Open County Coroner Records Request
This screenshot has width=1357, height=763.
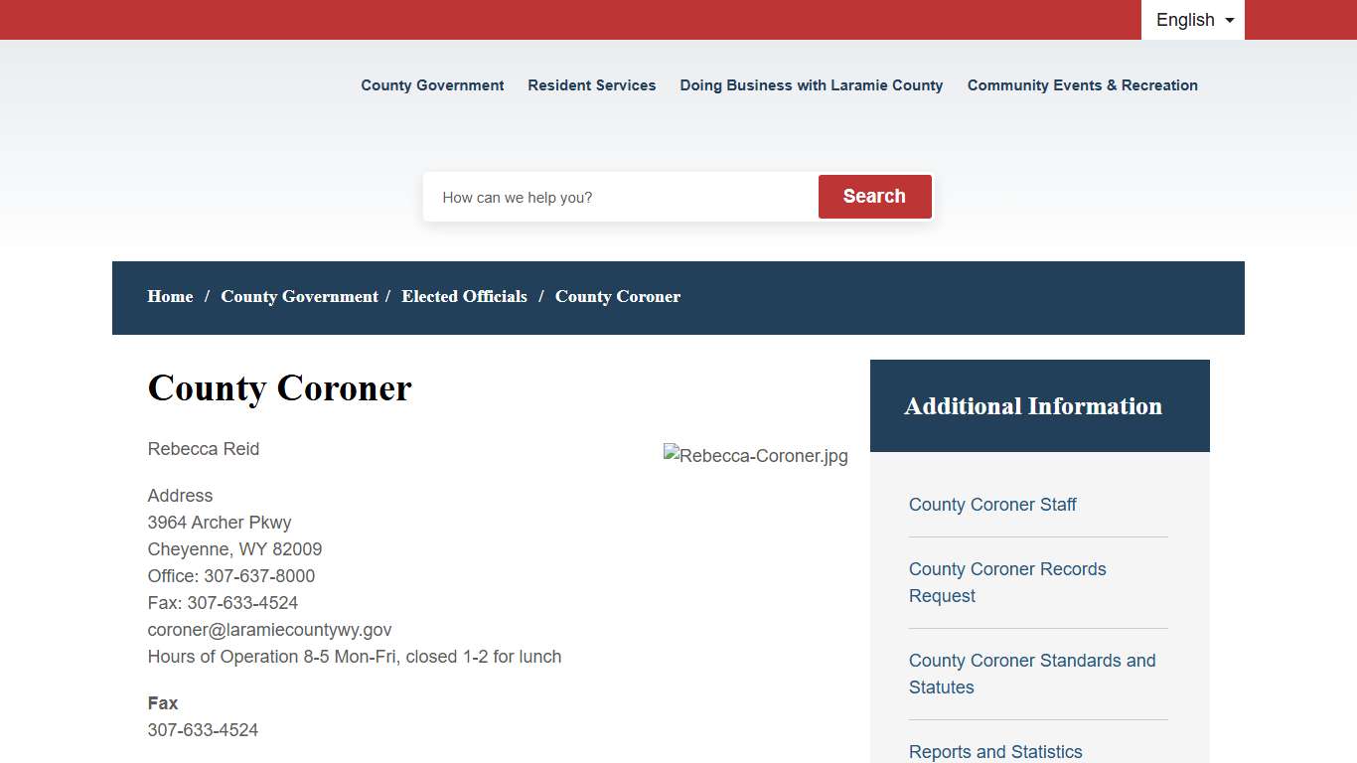coord(1007,582)
